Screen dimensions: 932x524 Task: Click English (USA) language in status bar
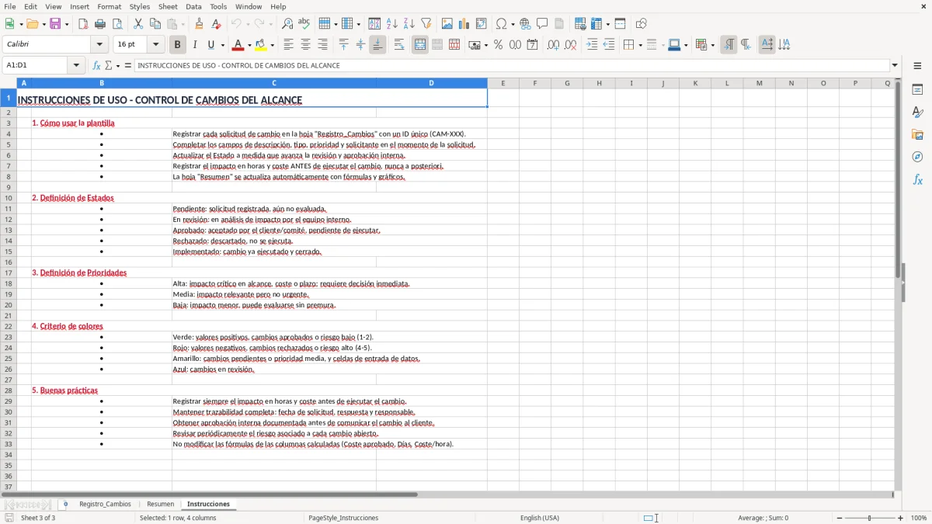coord(540,518)
